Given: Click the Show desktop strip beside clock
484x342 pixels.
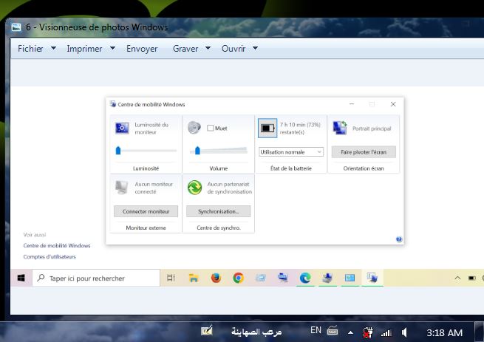Looking at the screenshot, I should click(x=479, y=332).
